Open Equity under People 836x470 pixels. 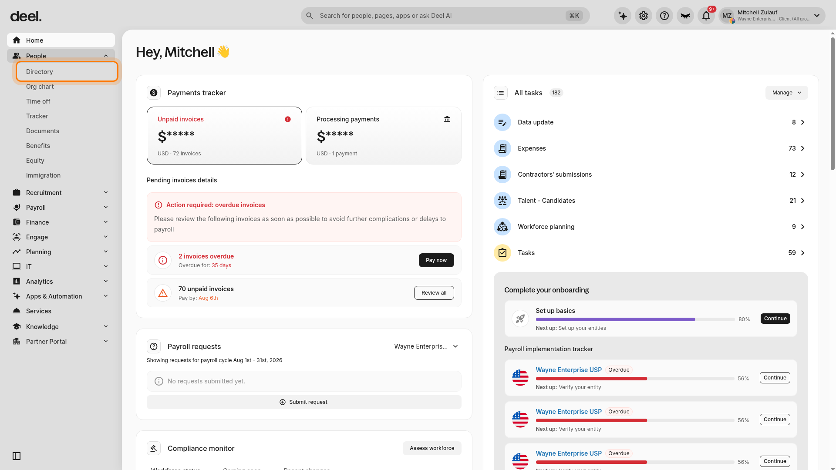(35, 161)
